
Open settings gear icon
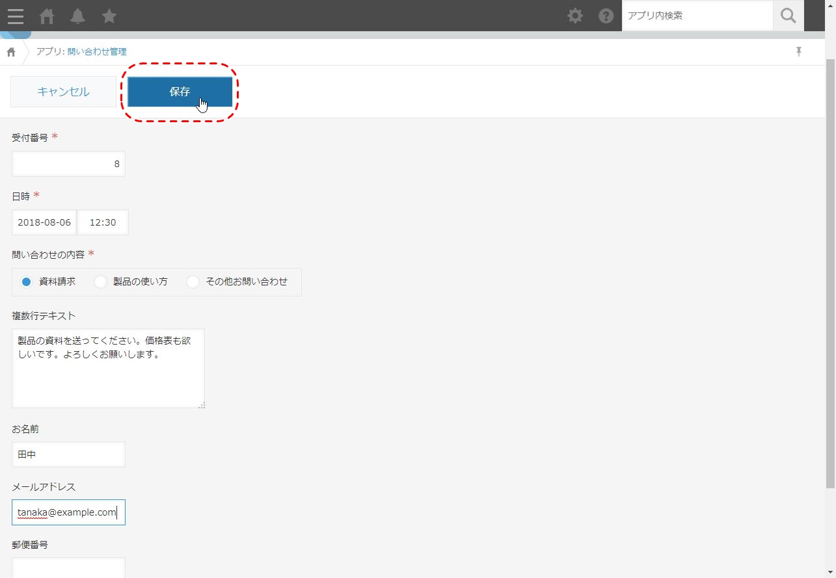click(575, 16)
